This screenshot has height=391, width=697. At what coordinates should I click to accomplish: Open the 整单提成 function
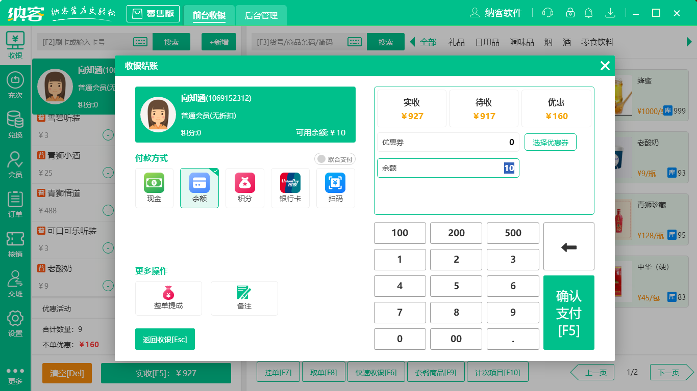(x=168, y=298)
